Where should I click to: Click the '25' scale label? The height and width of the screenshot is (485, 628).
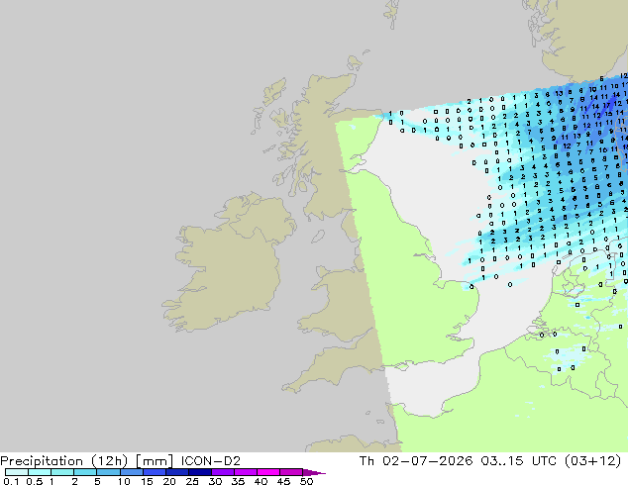[x=192, y=481]
